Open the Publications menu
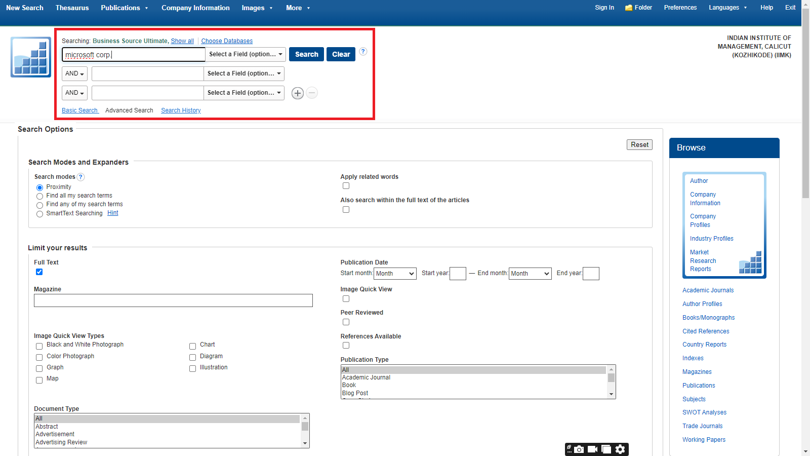Screen dimensions: 810x456 (x=125, y=8)
